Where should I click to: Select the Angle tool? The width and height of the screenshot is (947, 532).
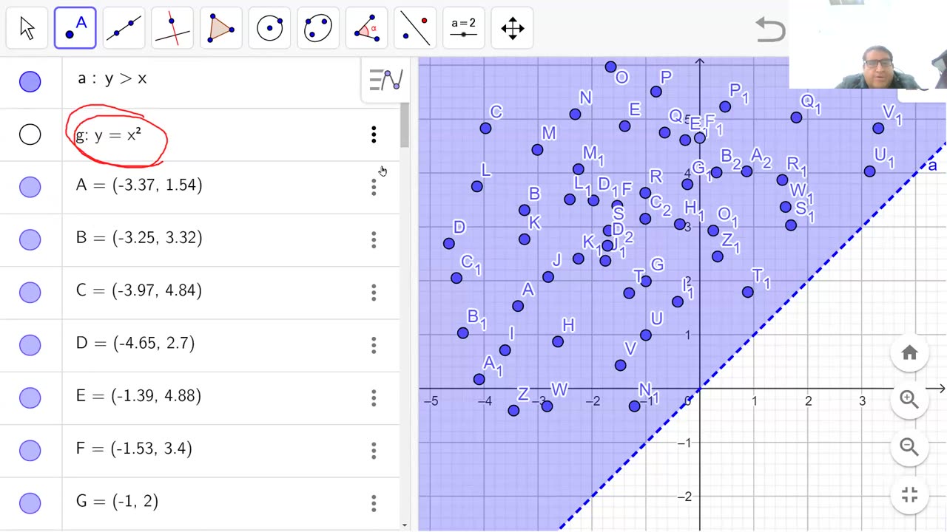click(x=366, y=28)
